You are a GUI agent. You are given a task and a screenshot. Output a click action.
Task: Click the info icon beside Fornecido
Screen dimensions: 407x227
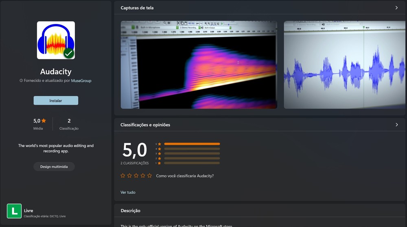pyautogui.click(x=21, y=81)
